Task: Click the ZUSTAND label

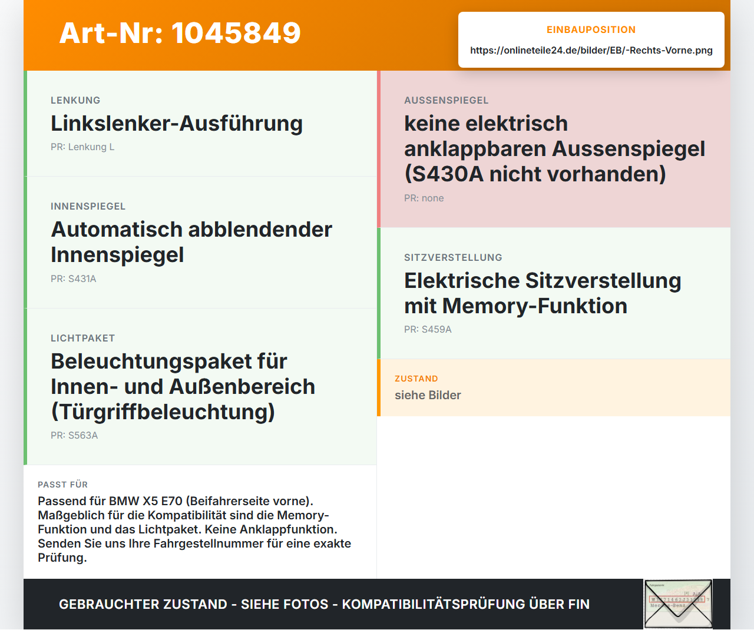Action: (x=416, y=379)
